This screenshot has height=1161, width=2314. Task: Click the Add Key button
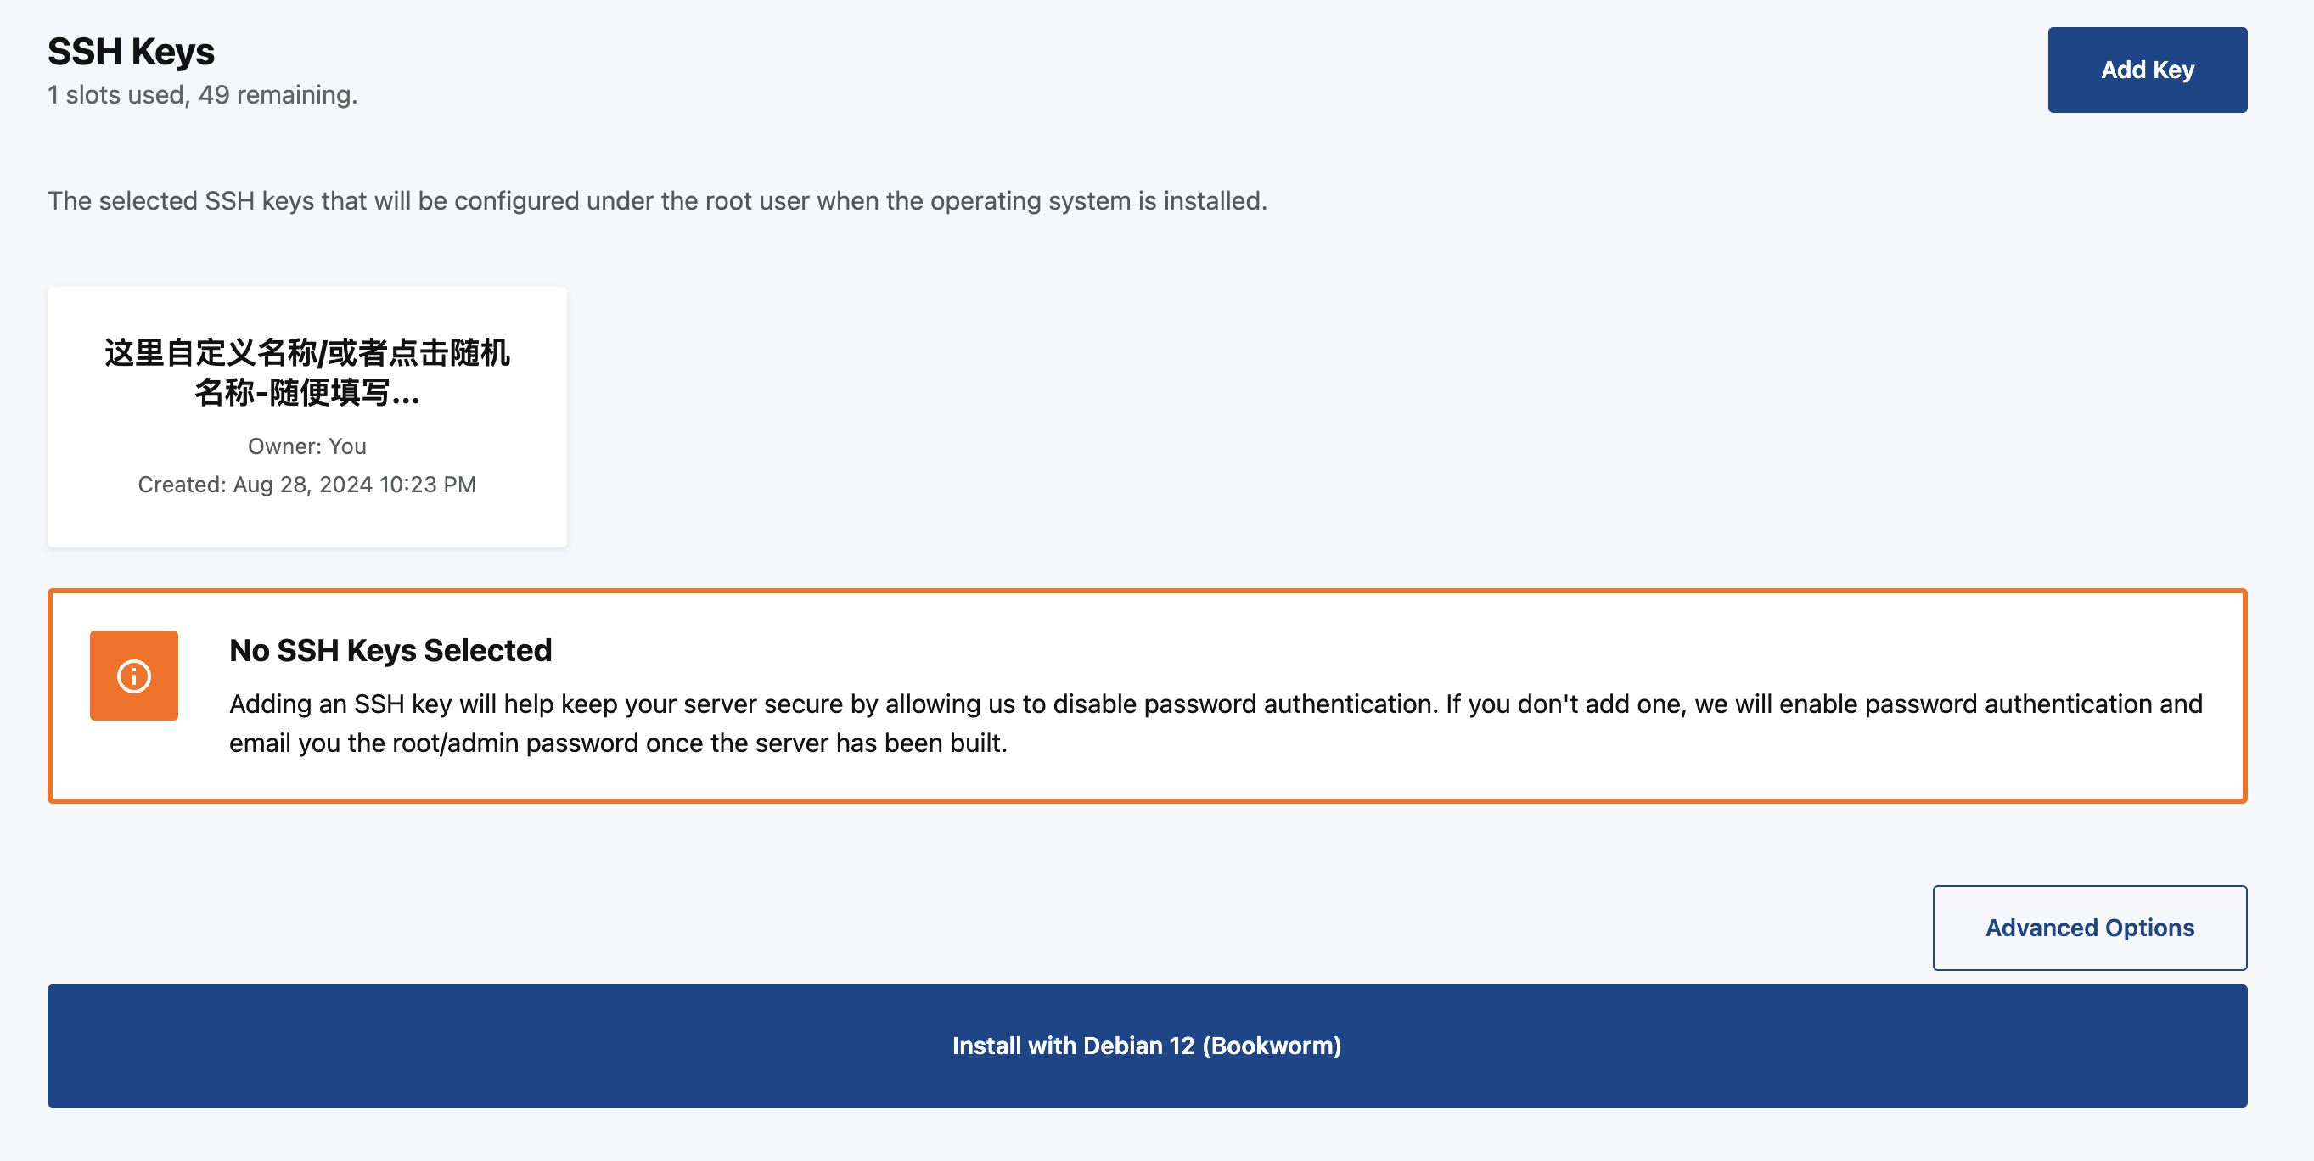[2146, 70]
